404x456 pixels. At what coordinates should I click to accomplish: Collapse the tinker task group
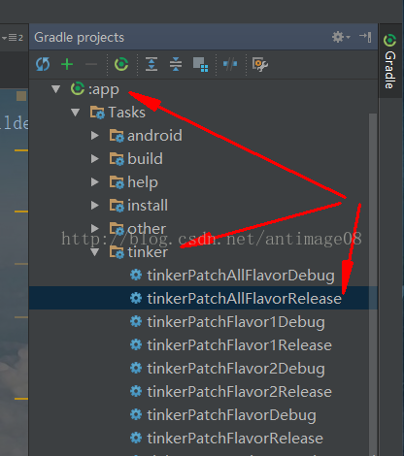tap(94, 252)
